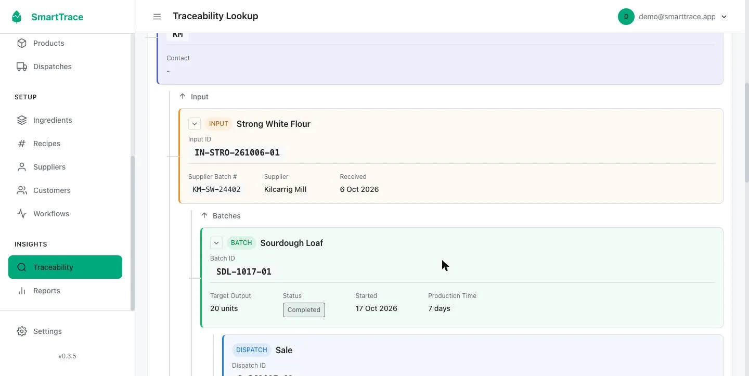Click the Dispatches truck icon

click(x=22, y=67)
